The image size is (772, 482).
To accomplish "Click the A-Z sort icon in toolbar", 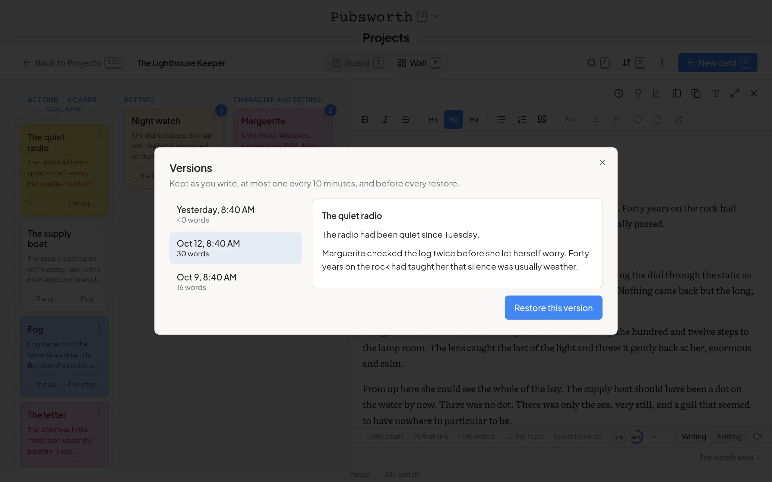I will coord(678,120).
